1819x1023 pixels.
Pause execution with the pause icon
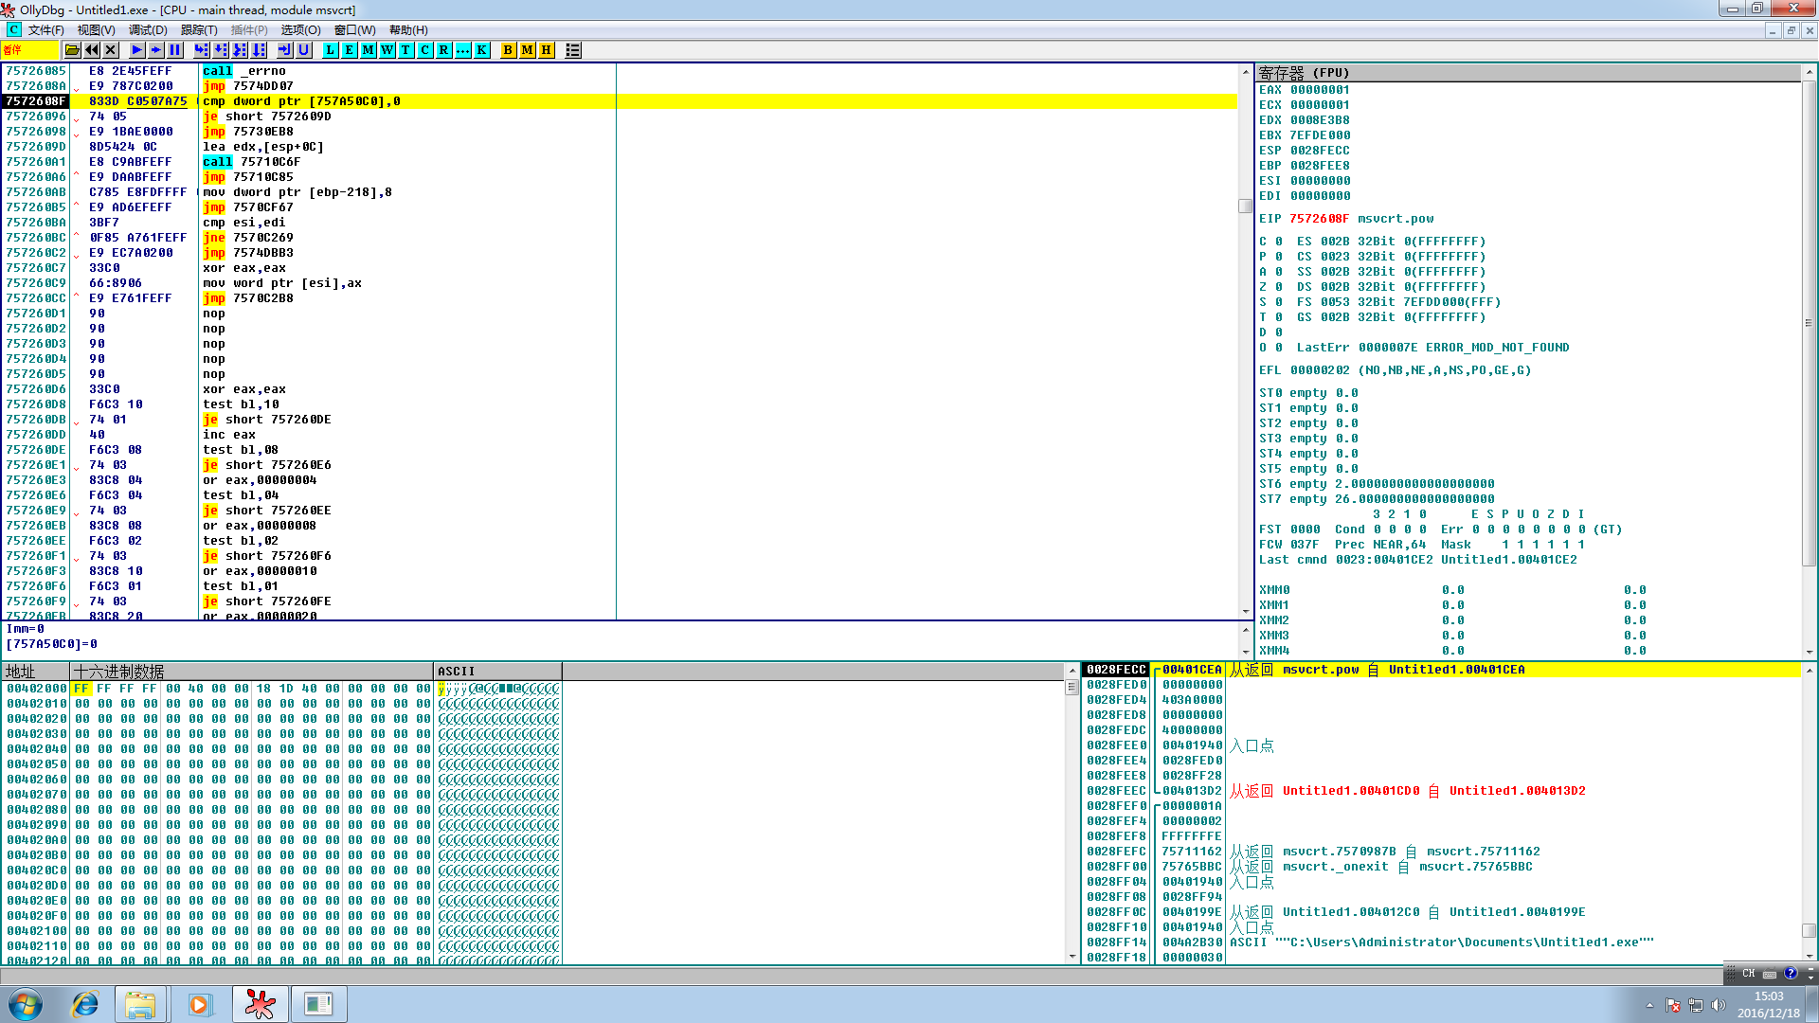pyautogui.click(x=175, y=50)
